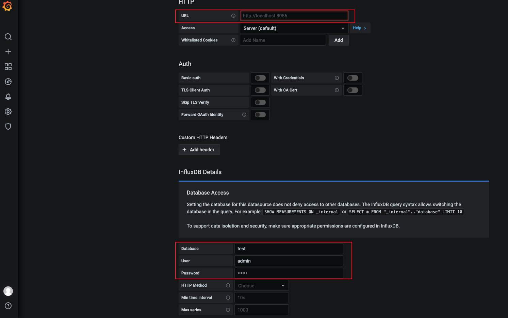
Task: Focus the Whitelisted Cookies Add Name field
Action: coord(283,40)
